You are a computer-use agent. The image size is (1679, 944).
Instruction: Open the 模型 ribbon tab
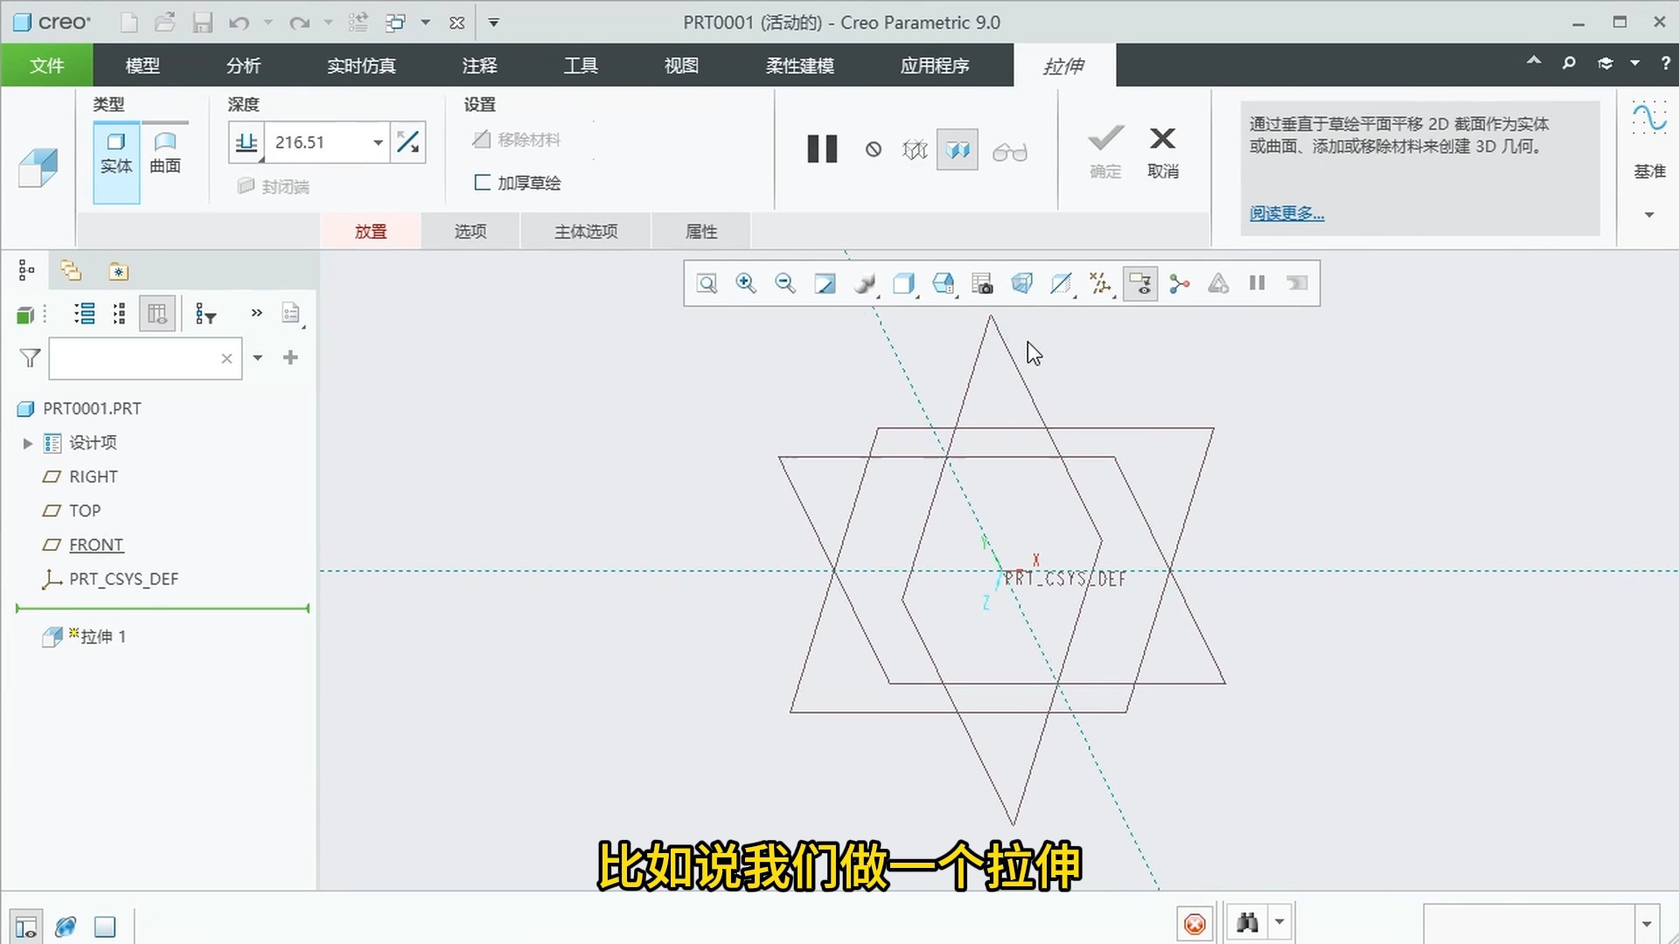tap(143, 65)
